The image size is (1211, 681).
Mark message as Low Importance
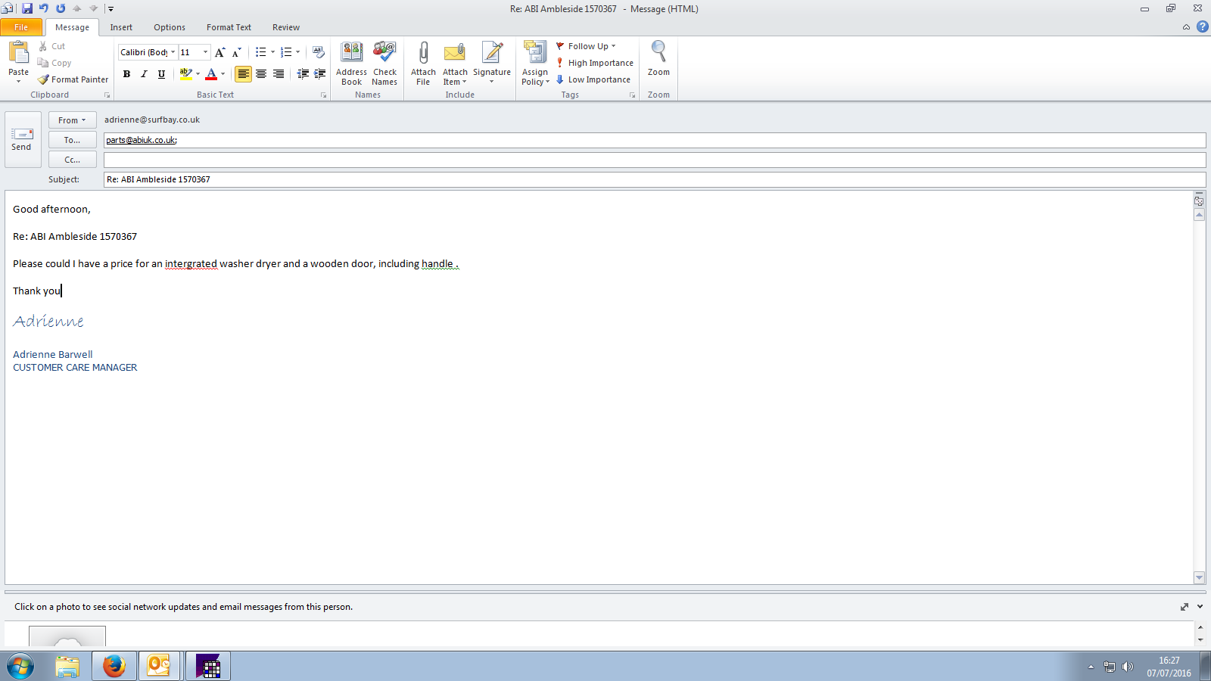tap(593, 79)
